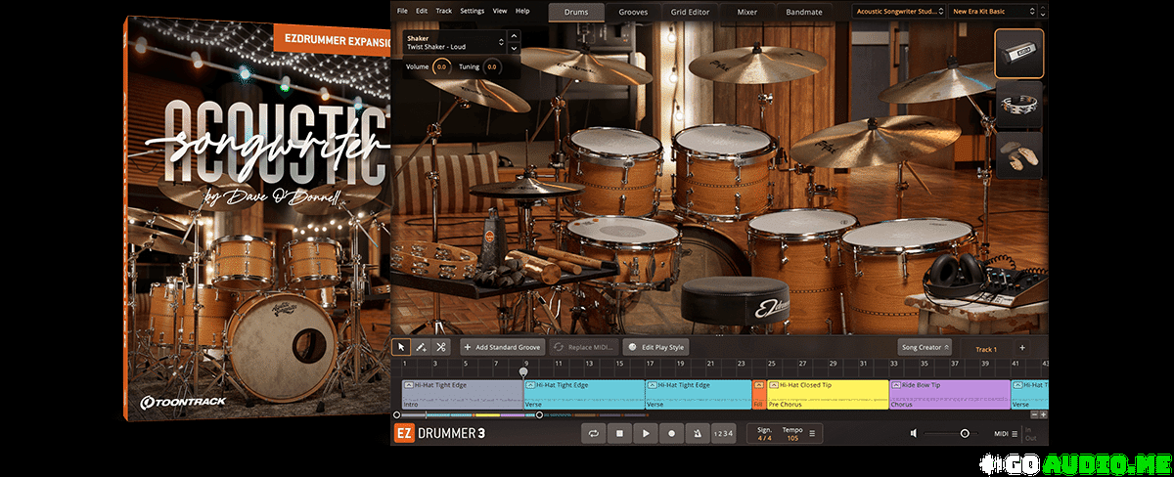Expand the orange Fill block menu

click(x=759, y=385)
